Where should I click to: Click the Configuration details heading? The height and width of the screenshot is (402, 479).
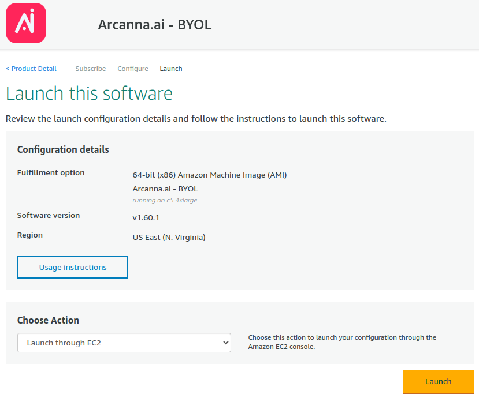tap(63, 149)
